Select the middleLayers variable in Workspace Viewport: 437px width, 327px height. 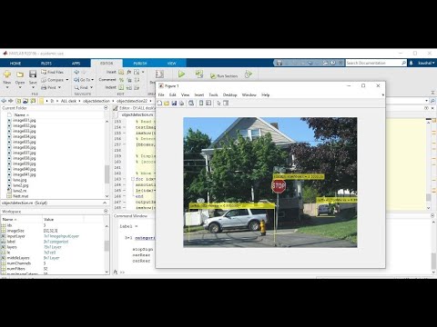tap(18, 258)
